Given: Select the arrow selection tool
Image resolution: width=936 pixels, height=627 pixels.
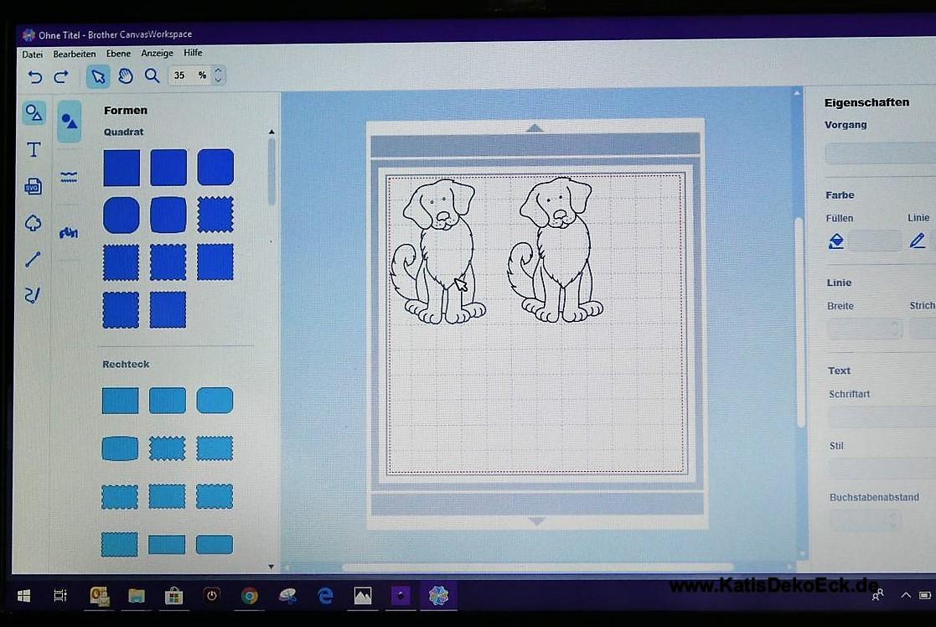Looking at the screenshot, I should 98,76.
